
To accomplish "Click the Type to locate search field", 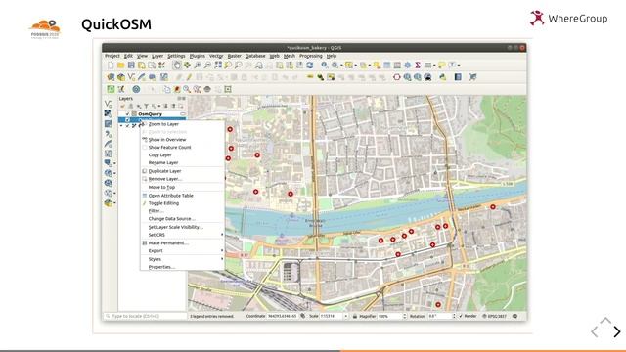I will (x=146, y=316).
